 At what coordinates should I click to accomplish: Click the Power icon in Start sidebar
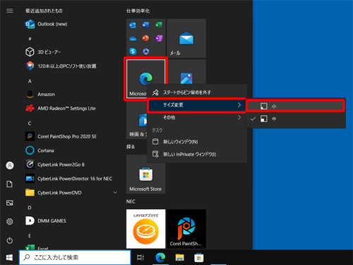click(x=10, y=240)
